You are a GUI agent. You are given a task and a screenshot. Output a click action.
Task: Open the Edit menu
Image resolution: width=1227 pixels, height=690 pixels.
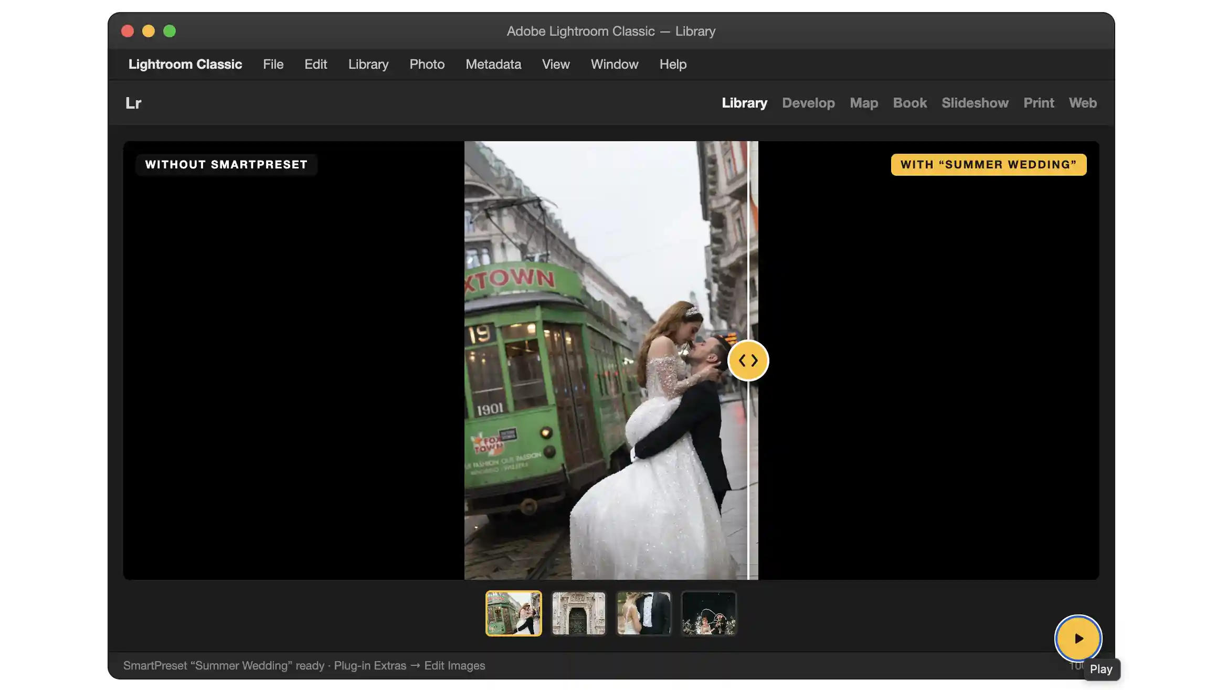[x=315, y=64]
